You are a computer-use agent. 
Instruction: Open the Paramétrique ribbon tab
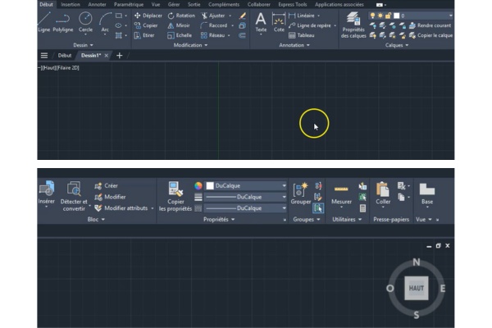(x=129, y=4)
